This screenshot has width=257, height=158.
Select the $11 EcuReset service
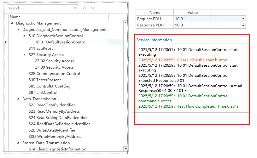click(x=41, y=48)
